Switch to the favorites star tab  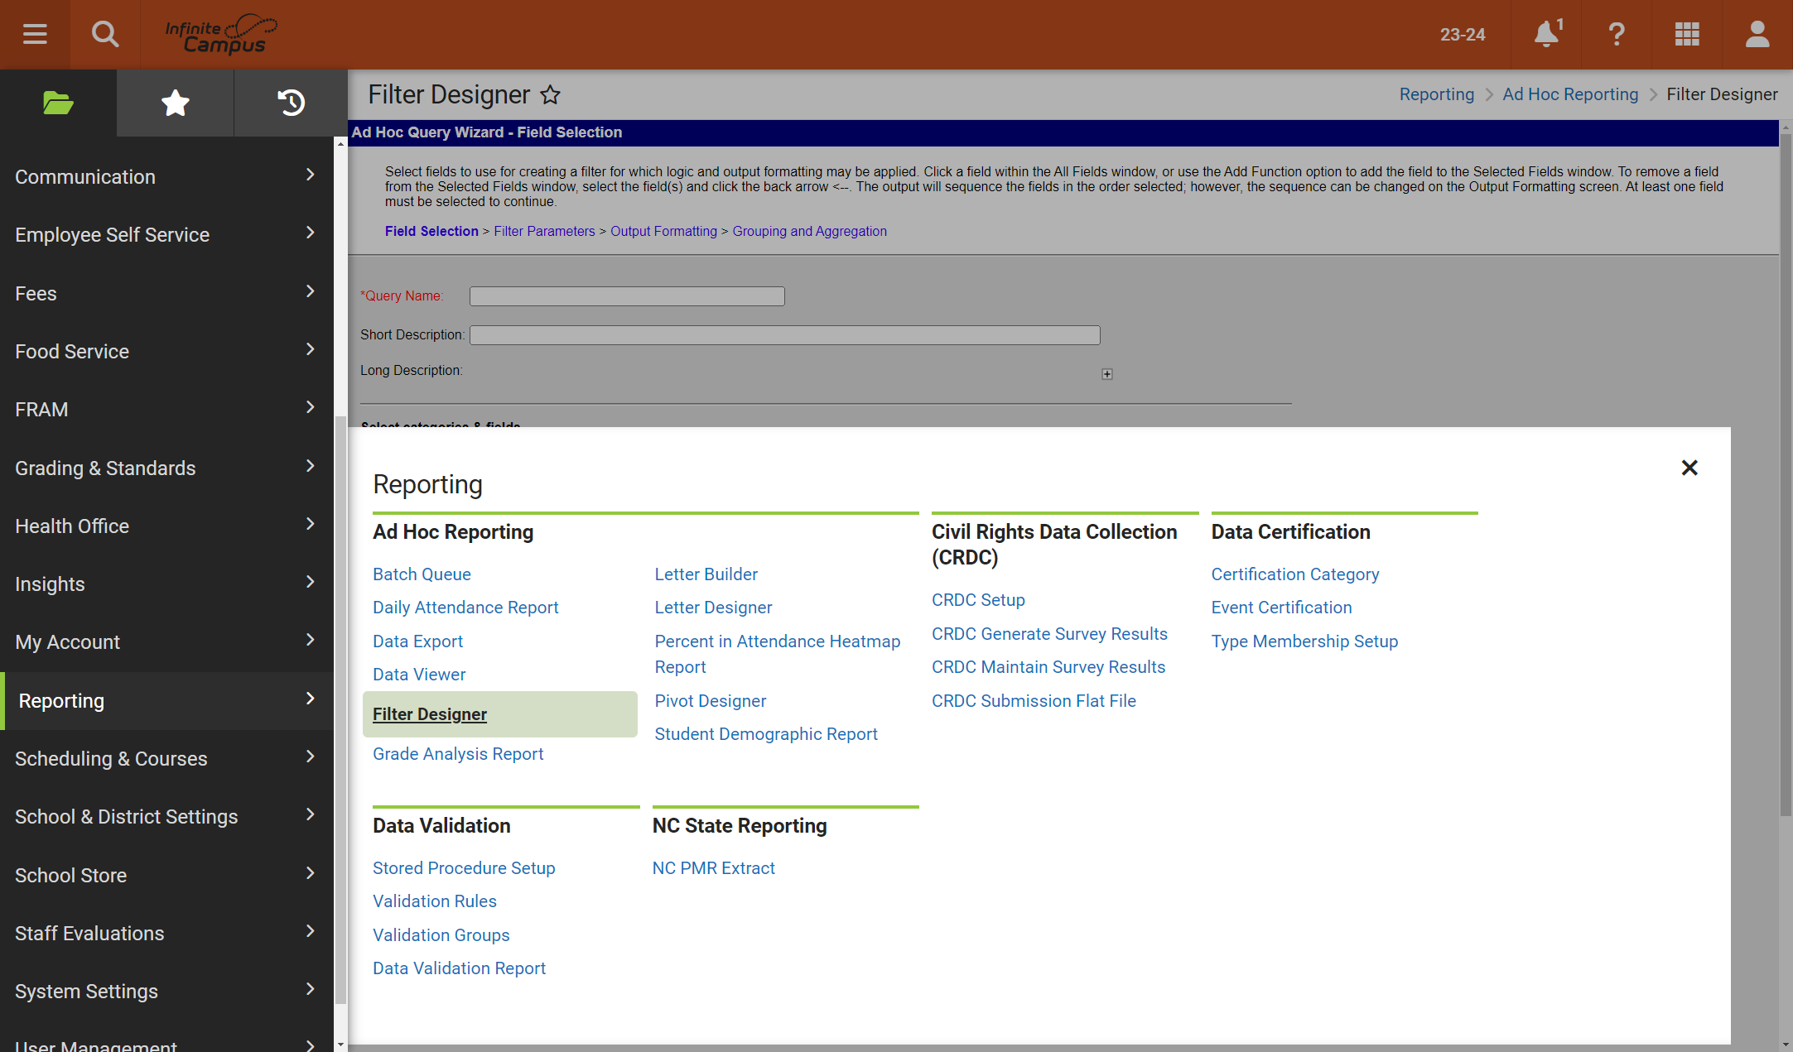pyautogui.click(x=175, y=103)
